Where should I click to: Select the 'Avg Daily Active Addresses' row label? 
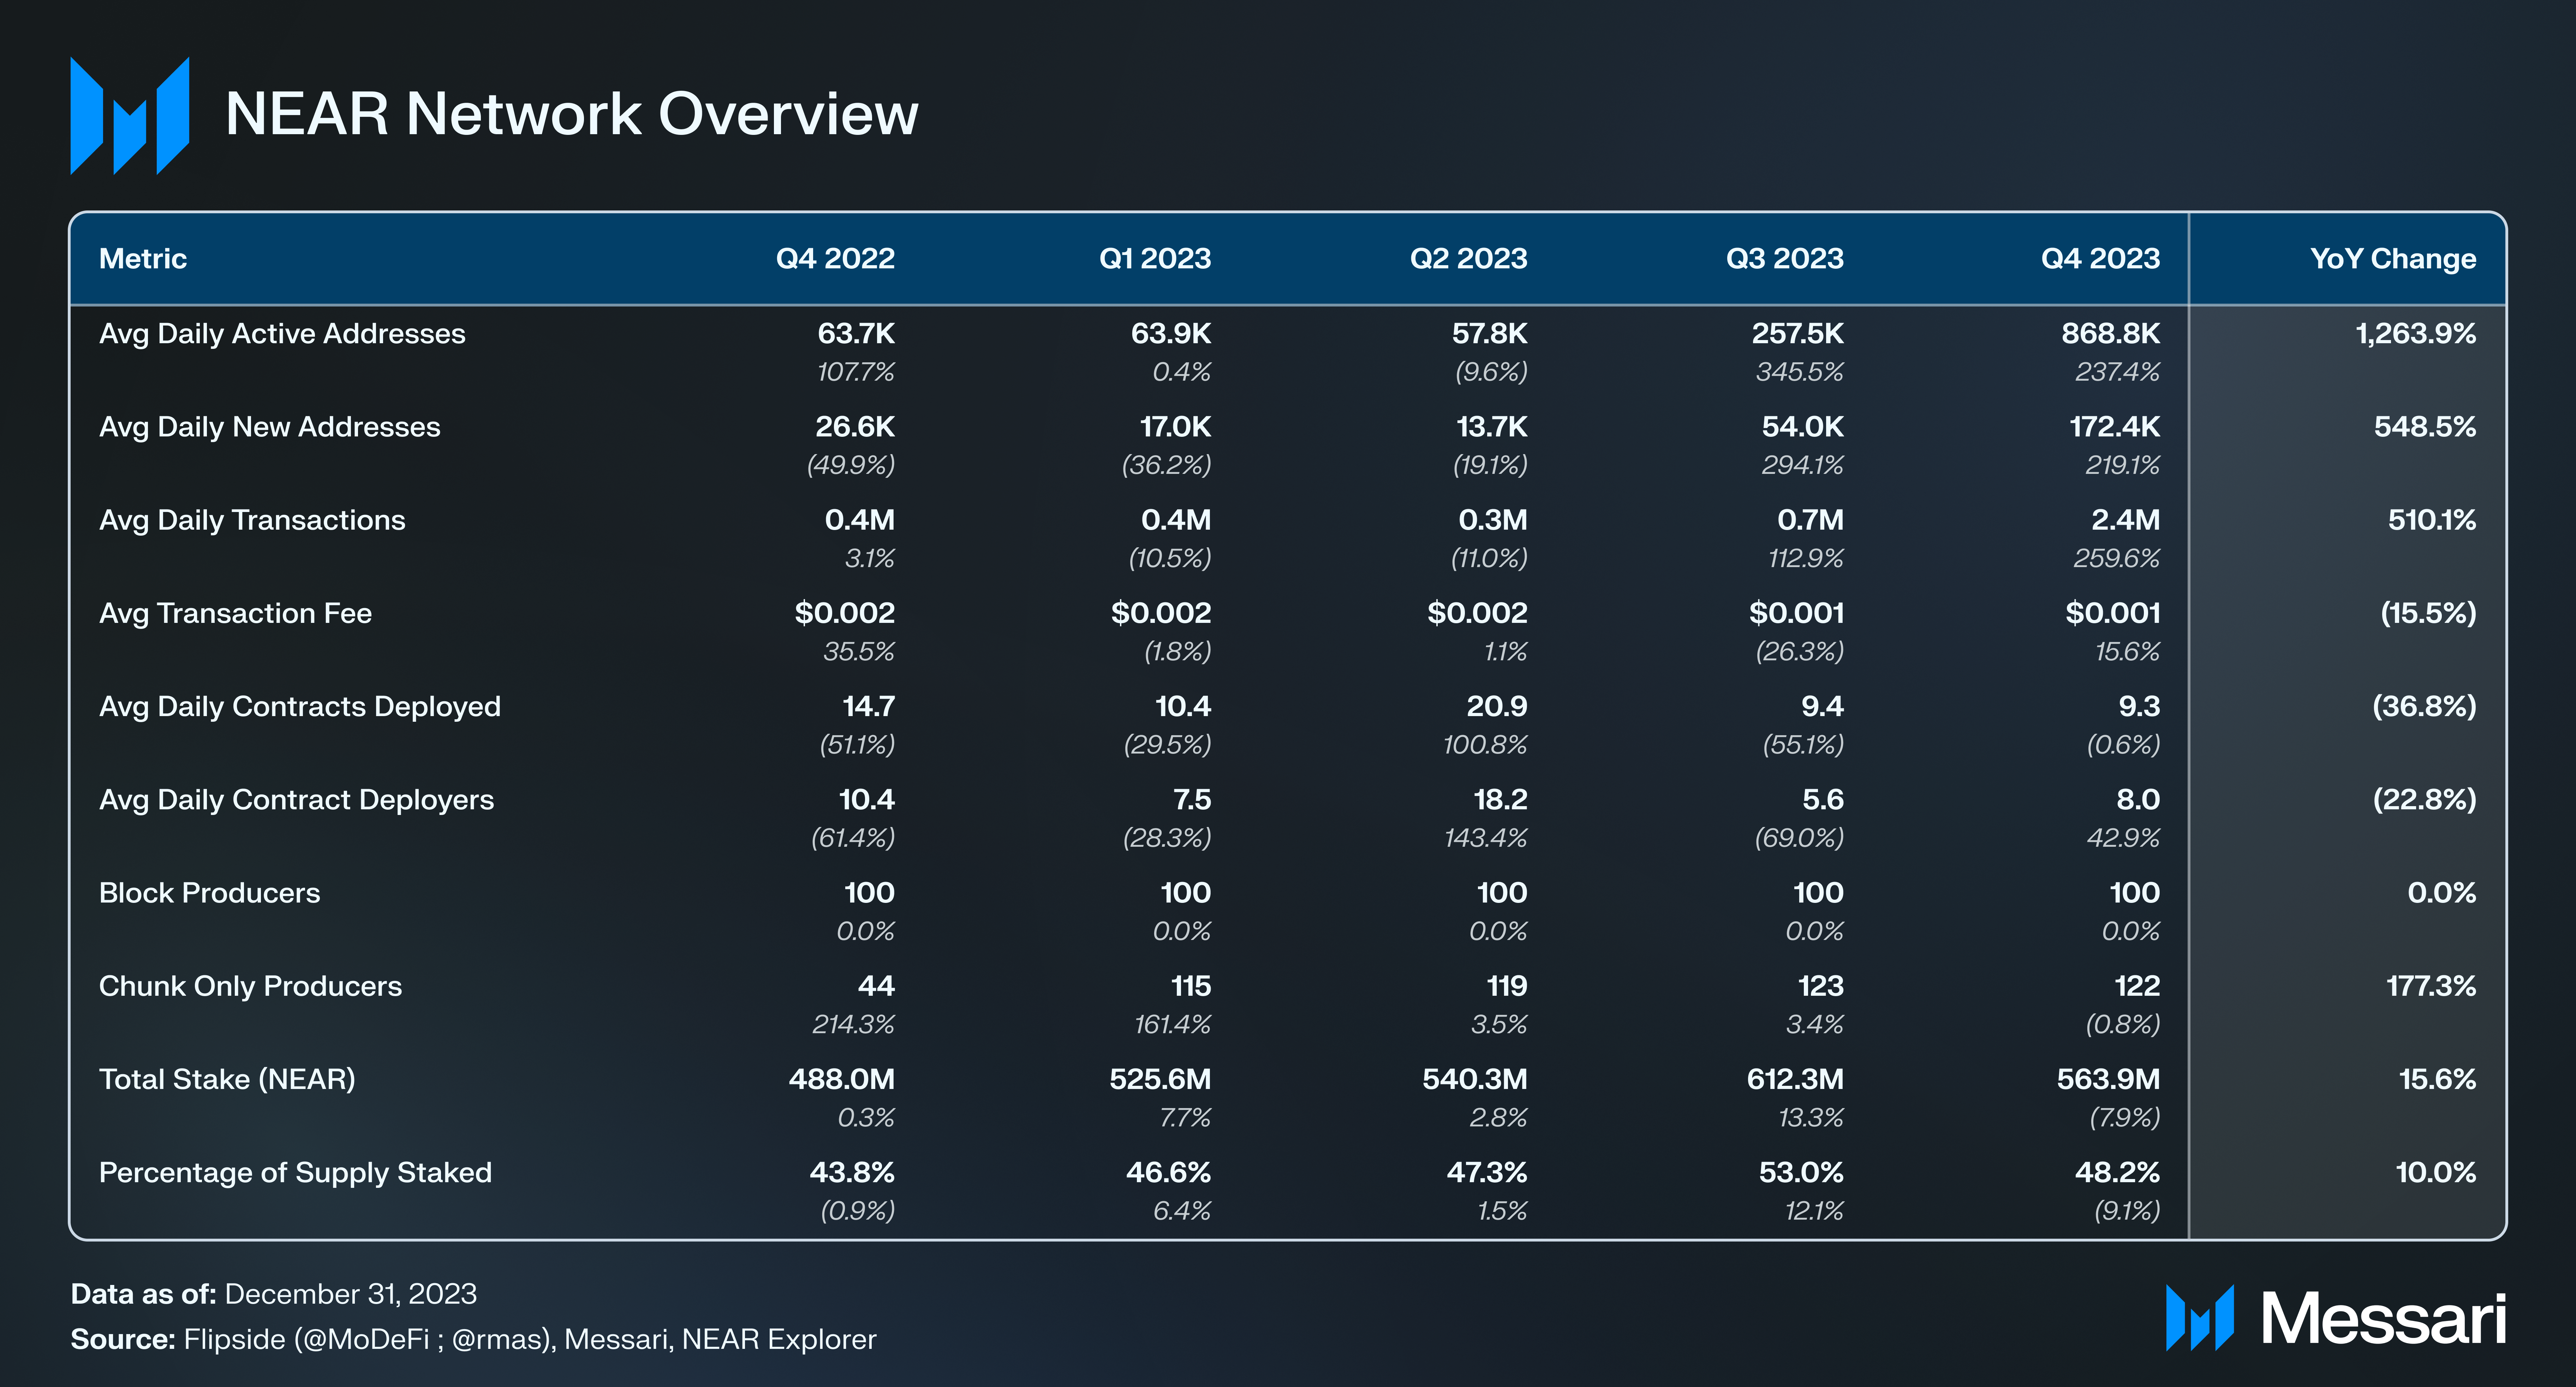(282, 334)
